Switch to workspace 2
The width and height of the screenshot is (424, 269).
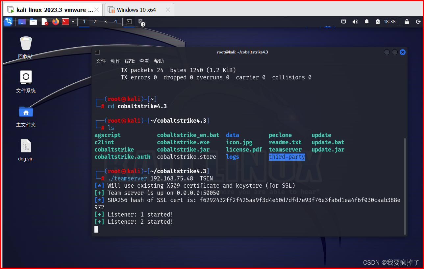pyautogui.click(x=95, y=22)
